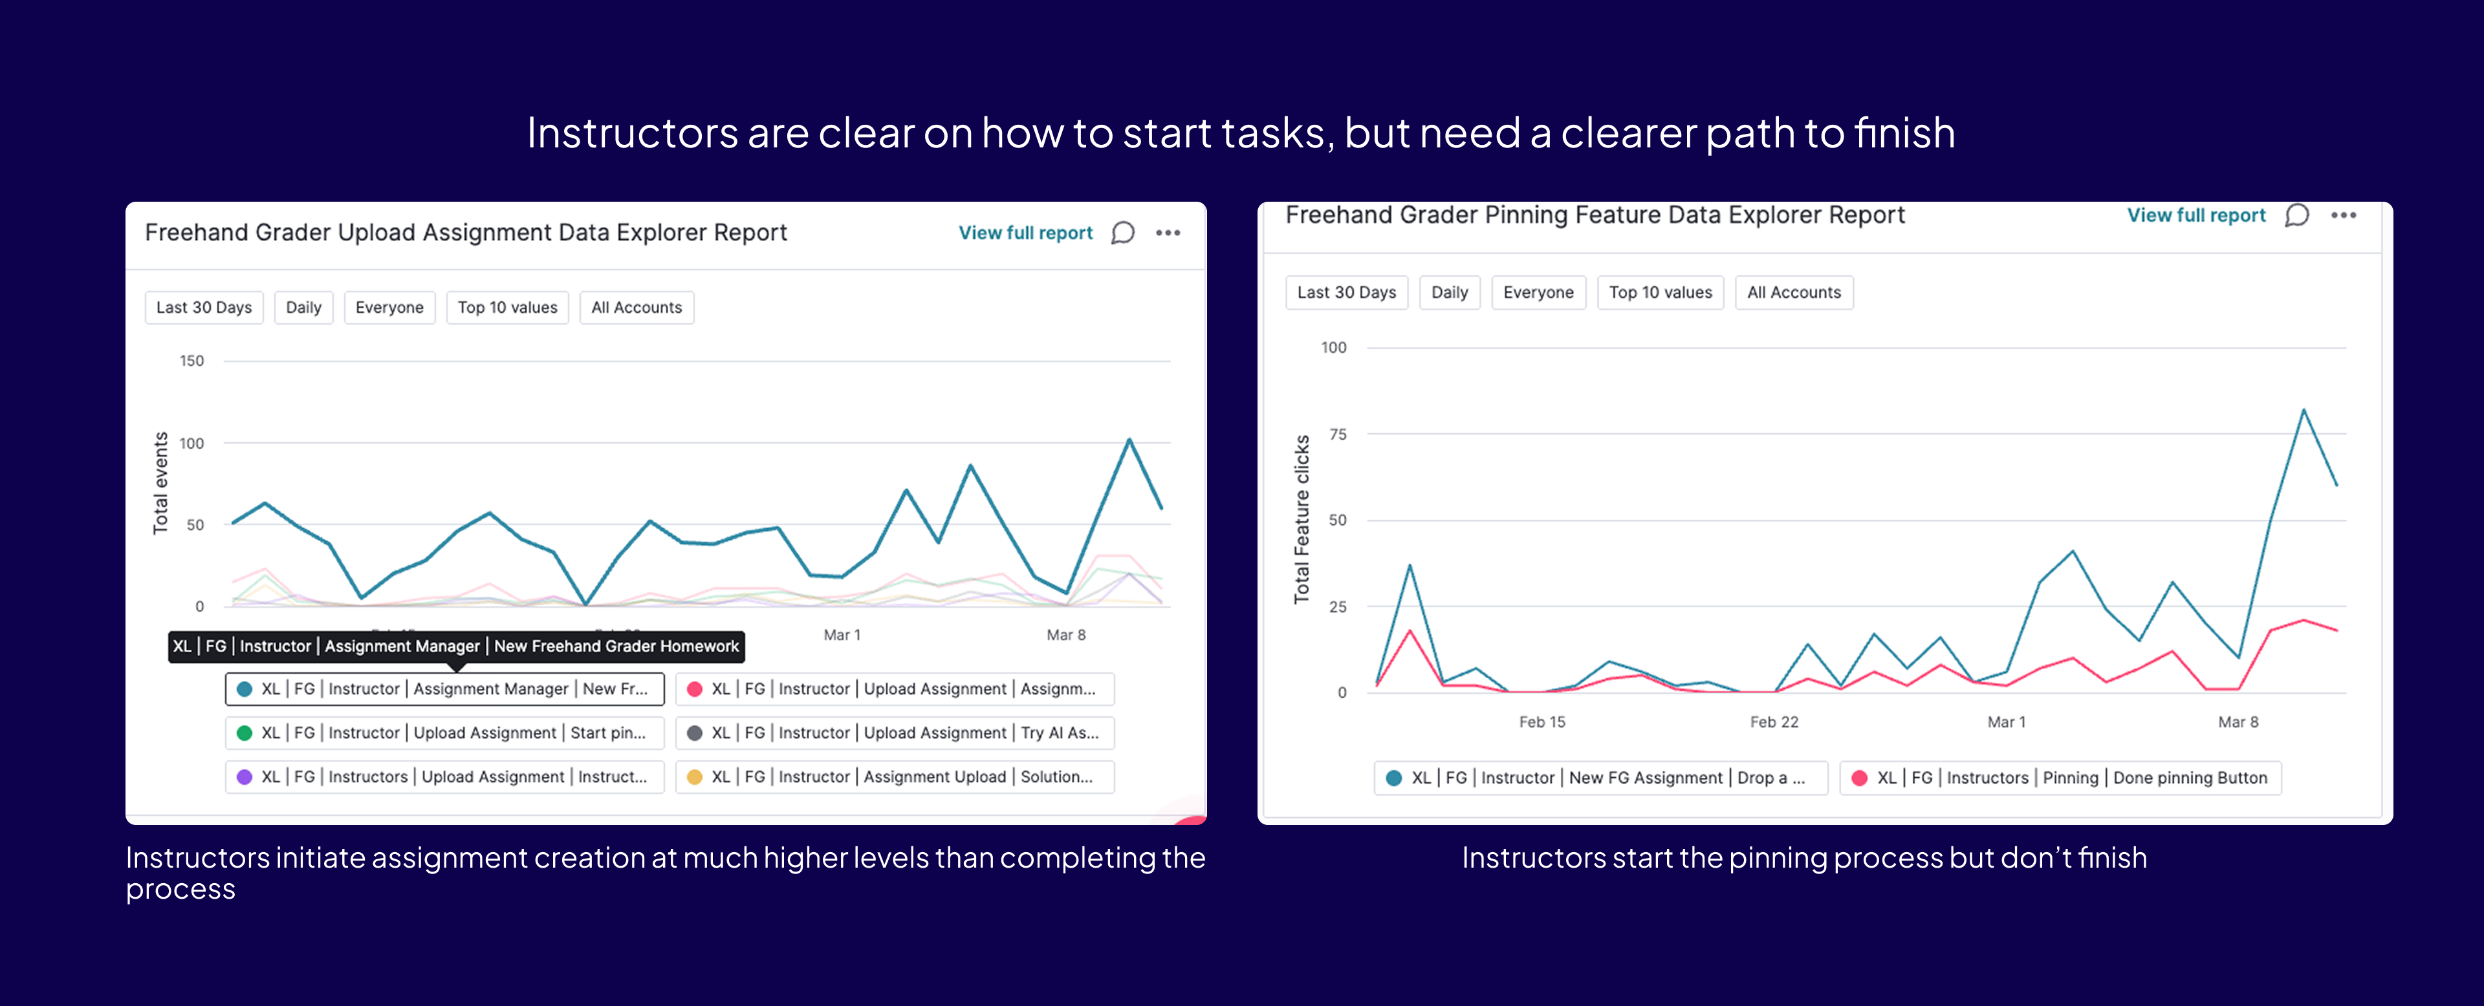
Task: Change Top 10 values in Upload report
Action: pyautogui.click(x=507, y=307)
